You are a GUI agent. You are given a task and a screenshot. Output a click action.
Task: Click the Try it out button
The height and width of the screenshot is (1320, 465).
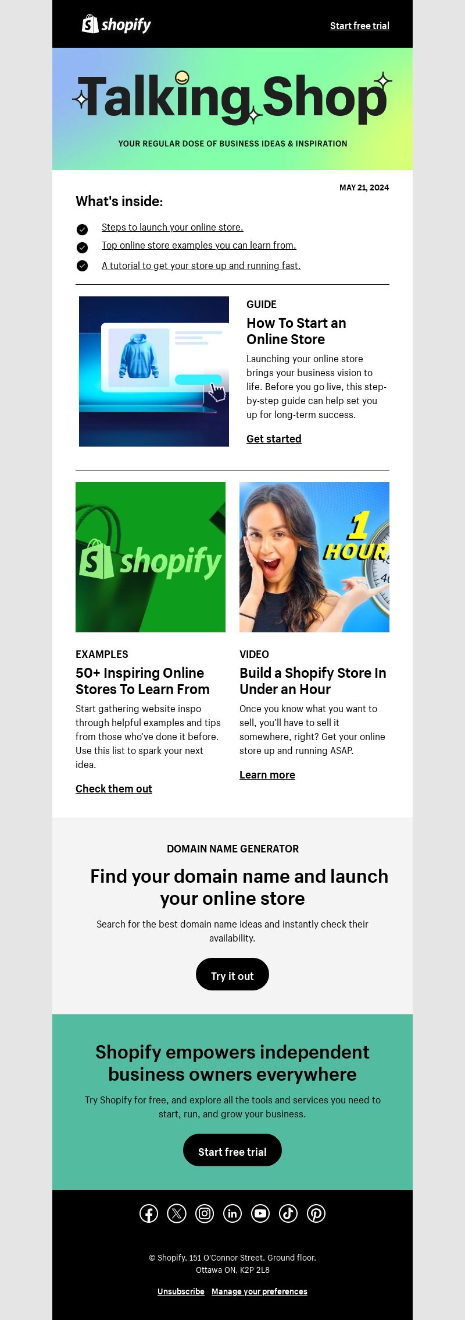coord(233,974)
